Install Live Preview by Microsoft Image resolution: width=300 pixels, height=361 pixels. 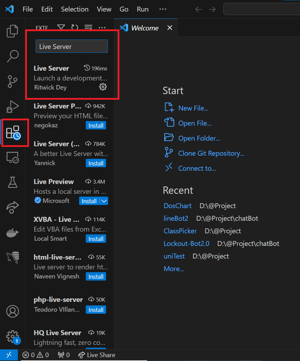tap(89, 201)
